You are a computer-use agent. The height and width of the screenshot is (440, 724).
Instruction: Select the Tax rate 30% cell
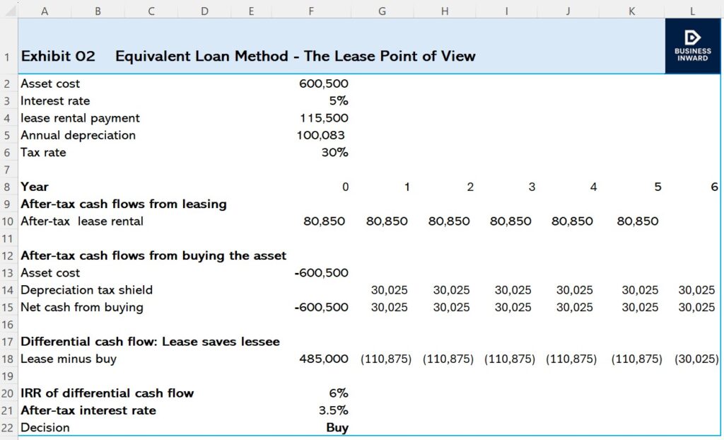(x=334, y=152)
